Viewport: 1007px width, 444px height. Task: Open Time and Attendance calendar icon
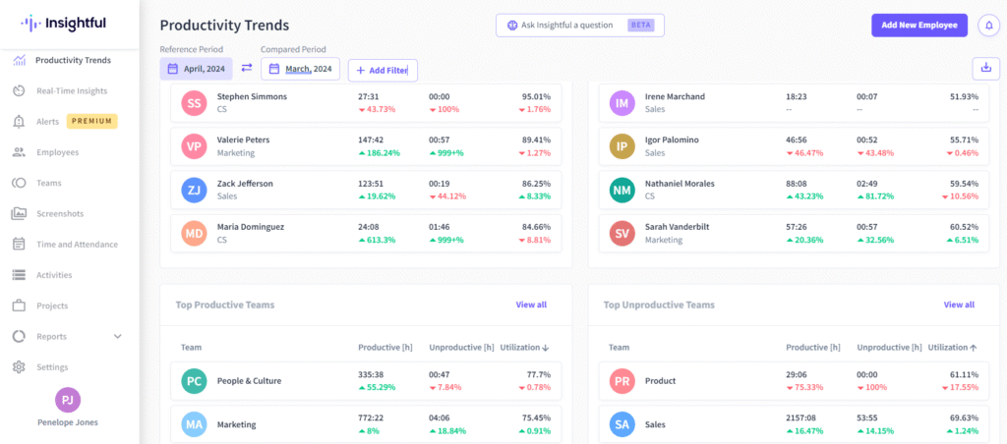pos(19,245)
